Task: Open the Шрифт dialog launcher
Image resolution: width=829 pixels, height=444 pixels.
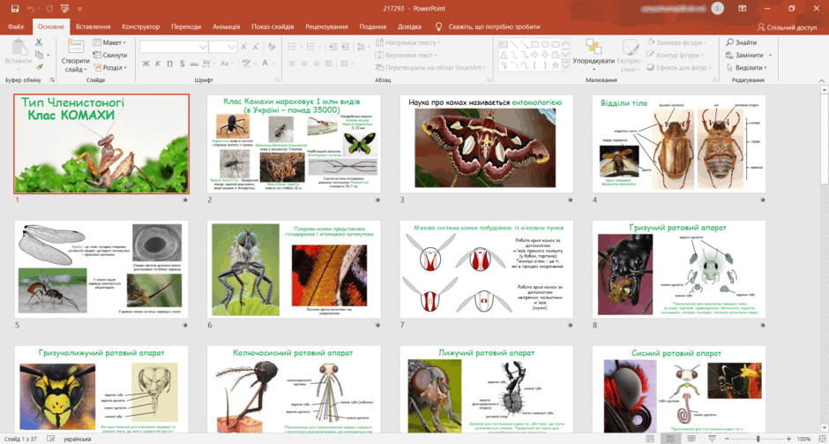Action: pyautogui.click(x=278, y=80)
